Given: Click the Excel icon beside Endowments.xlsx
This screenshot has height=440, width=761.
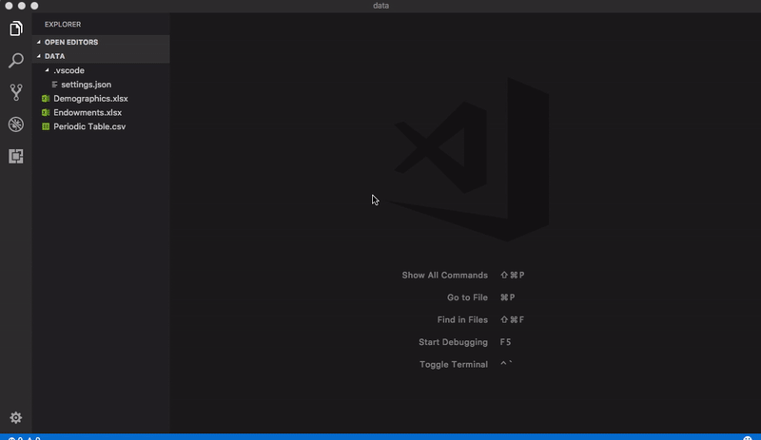Looking at the screenshot, I should [46, 112].
